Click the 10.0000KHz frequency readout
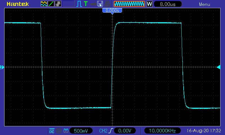Screen dimensions: 225x135 click(x=163, y=131)
